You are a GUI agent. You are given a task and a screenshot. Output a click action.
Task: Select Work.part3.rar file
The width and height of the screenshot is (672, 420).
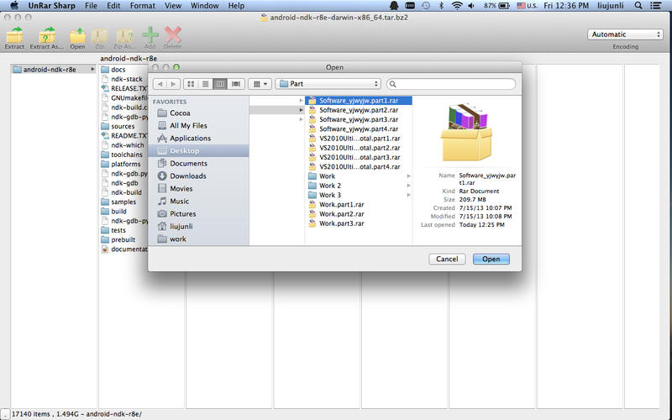tap(359, 223)
